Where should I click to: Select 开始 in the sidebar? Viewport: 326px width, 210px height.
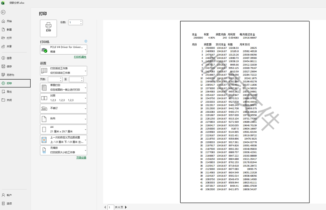tap(9, 21)
